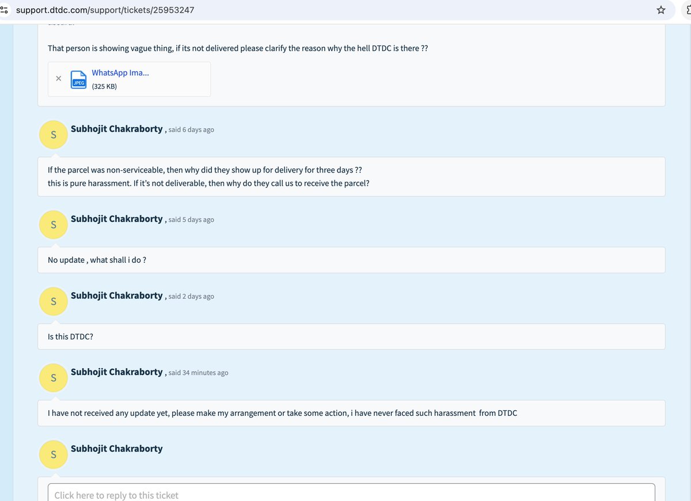Click Subhojit Chakraborty name on 6 days ago comment
Screen dimensions: 691x501
point(116,129)
